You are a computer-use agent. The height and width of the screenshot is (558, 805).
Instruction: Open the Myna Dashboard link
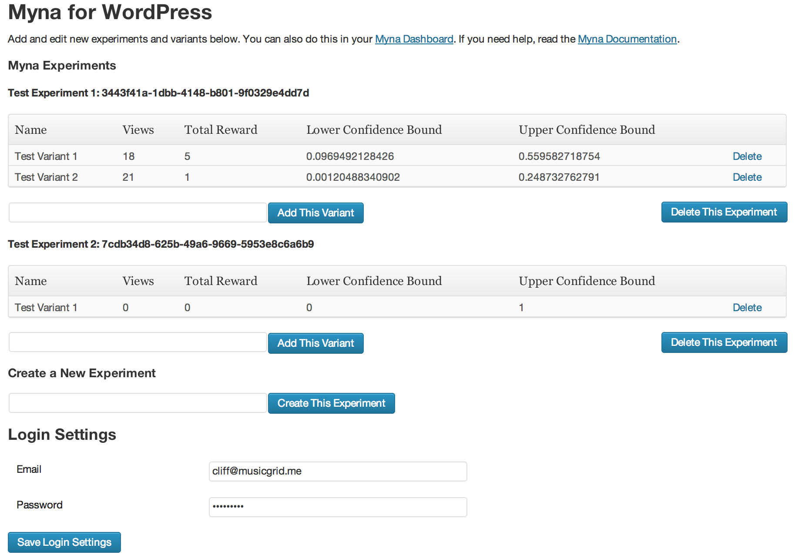[x=414, y=39]
